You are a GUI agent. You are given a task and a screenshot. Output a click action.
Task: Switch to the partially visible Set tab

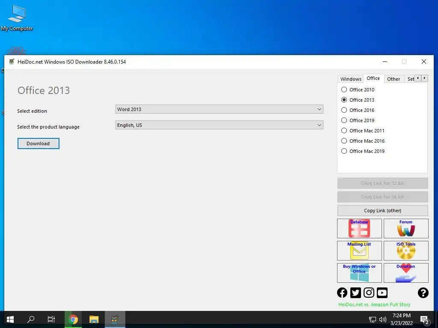[410, 79]
